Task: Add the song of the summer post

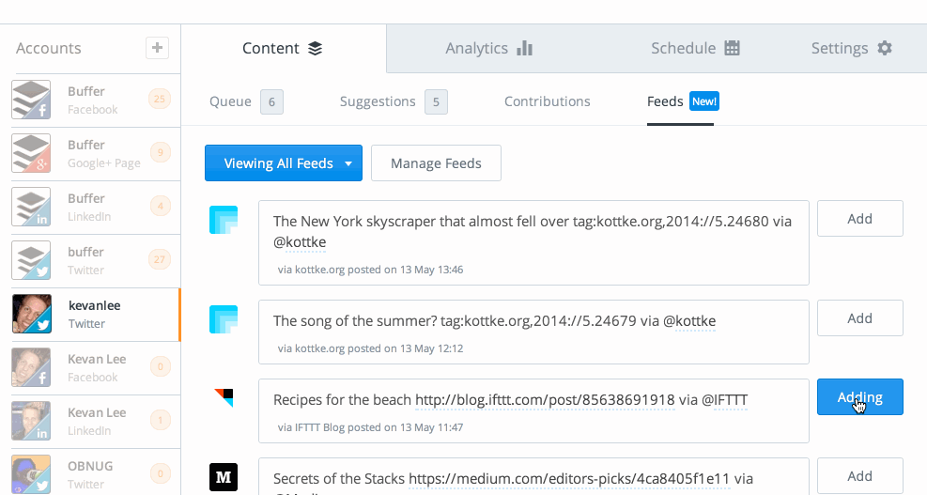Action: (x=859, y=318)
